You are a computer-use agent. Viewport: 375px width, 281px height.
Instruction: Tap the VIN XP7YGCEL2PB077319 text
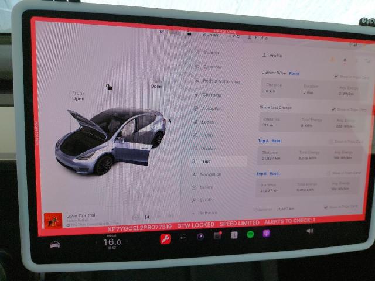(x=139, y=228)
